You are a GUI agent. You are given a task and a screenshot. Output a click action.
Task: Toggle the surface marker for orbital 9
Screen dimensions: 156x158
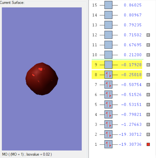point(148,65)
